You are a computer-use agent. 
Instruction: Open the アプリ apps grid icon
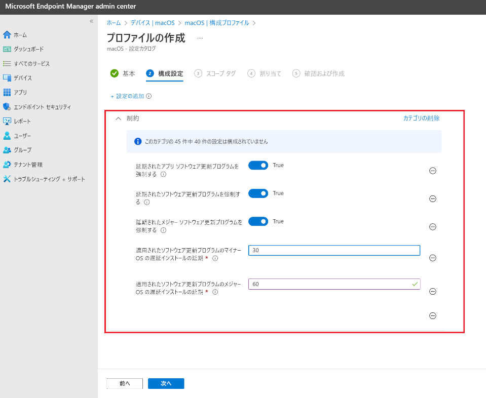[x=7, y=92]
